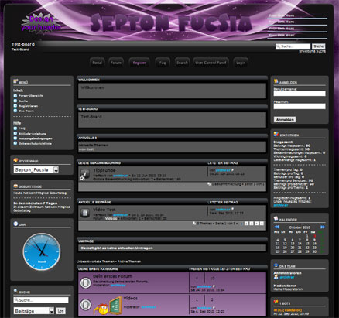Open Suche in the sidebar menu
This screenshot has width=339, height=318.
tap(23, 101)
